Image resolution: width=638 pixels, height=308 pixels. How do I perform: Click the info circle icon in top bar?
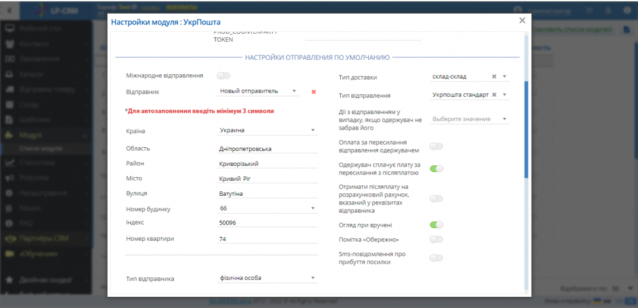(x=627, y=11)
